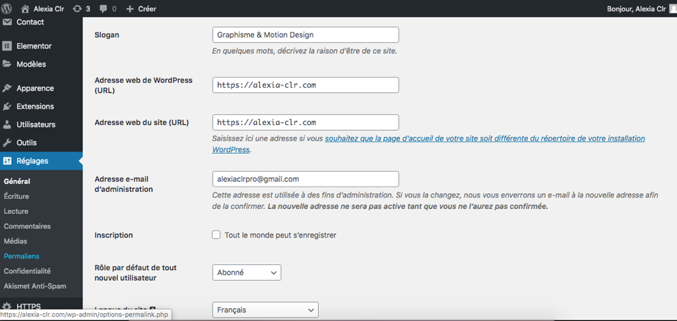Go to Commentaires settings
The height and width of the screenshot is (321, 677).
27,226
